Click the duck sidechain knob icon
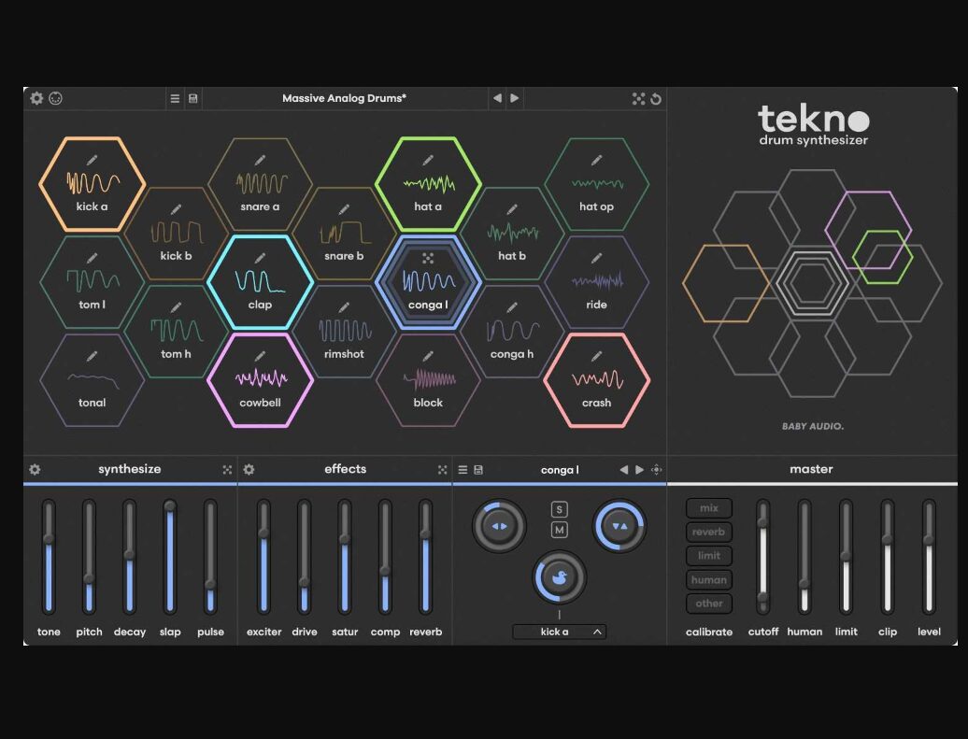Image resolution: width=968 pixels, height=739 pixels. (x=559, y=578)
